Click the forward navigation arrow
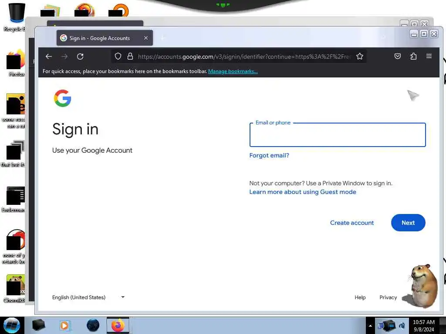446x334 pixels. tap(64, 57)
